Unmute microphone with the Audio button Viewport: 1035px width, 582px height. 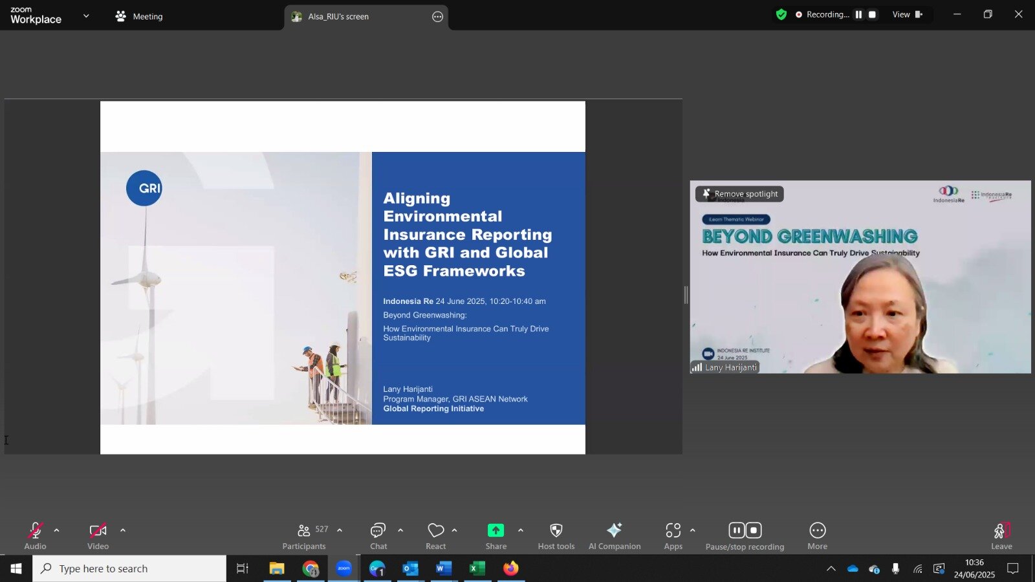pyautogui.click(x=35, y=536)
